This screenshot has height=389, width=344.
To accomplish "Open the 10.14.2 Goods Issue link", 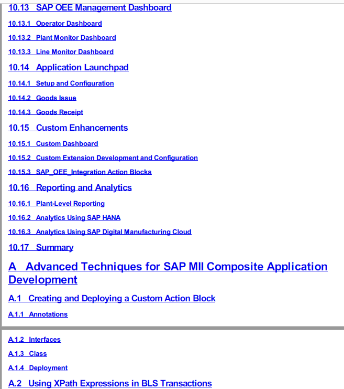I will pos(42,98).
